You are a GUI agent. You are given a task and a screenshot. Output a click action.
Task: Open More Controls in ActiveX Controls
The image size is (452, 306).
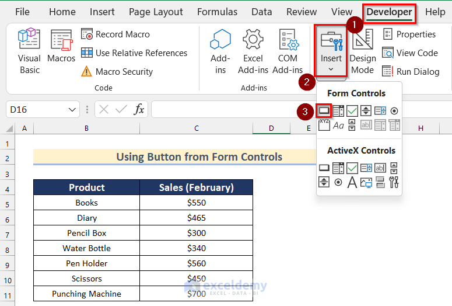[x=394, y=182]
